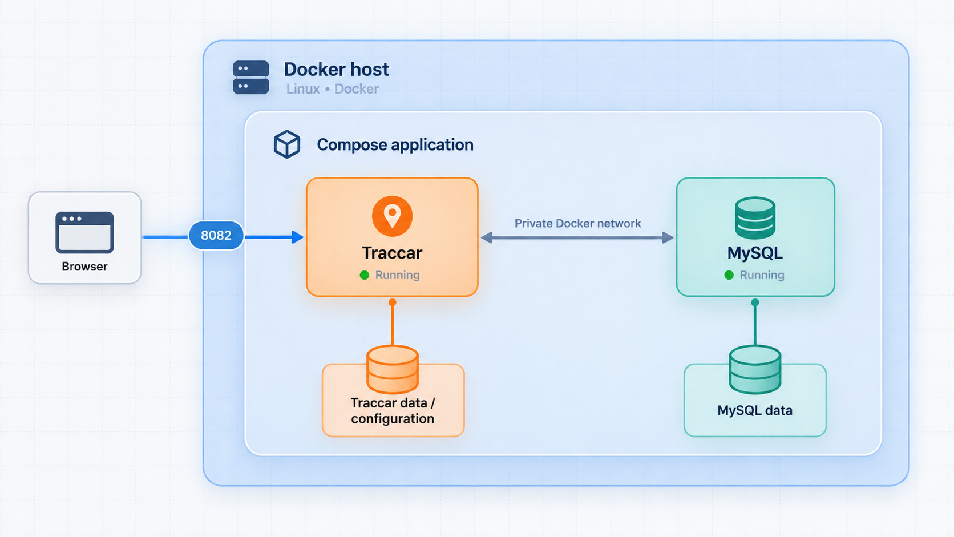The image size is (954, 537).
Task: Click the "Compose application" heading
Action: tap(395, 145)
